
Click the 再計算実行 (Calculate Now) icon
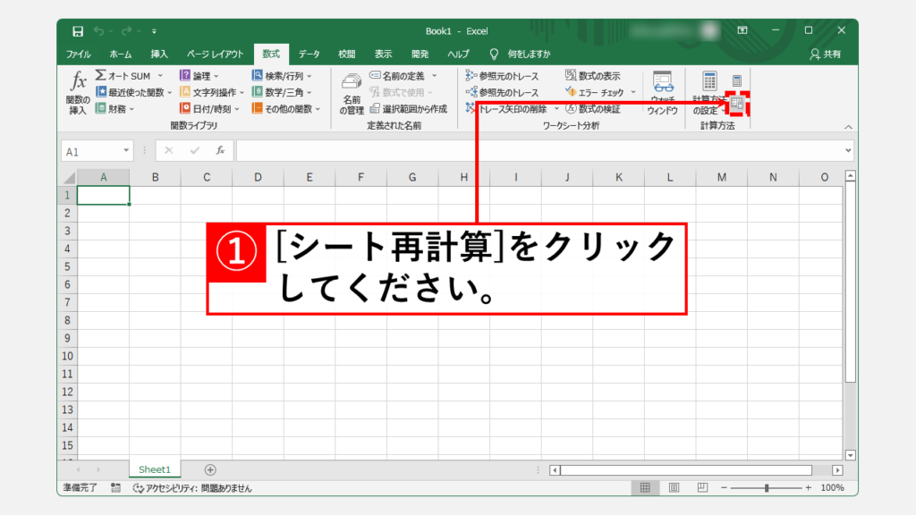pos(737,80)
